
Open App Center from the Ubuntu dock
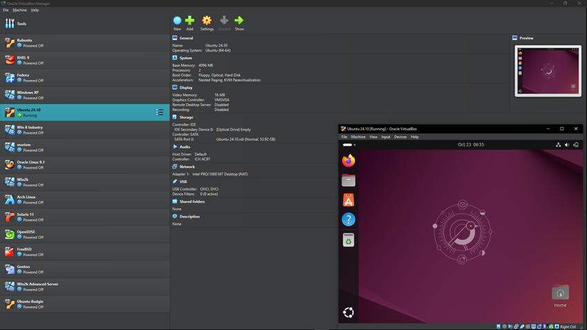348,200
